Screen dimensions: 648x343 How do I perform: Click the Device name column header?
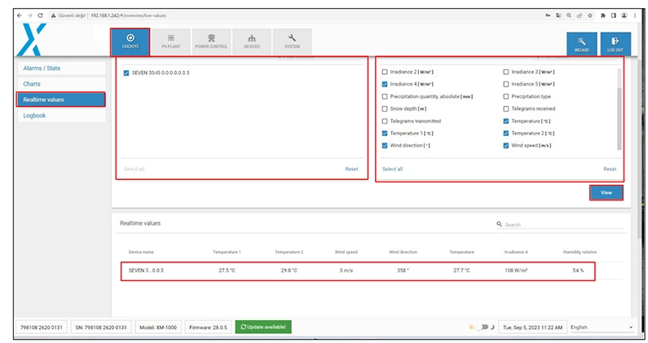(x=141, y=252)
